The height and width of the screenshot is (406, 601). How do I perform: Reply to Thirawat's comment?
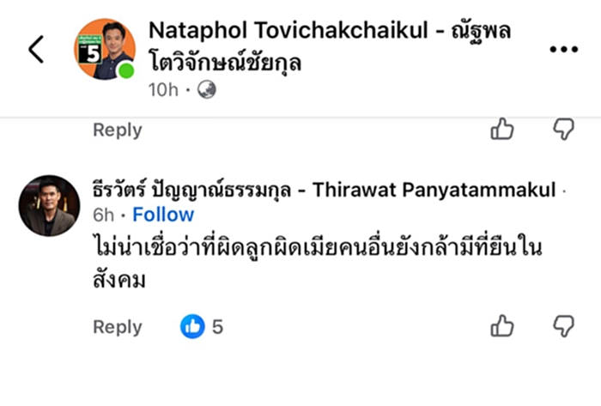pos(118,327)
